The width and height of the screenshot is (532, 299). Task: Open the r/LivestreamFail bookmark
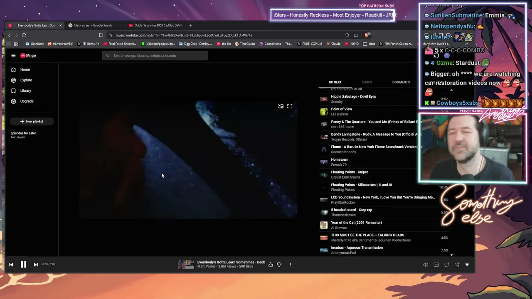tap(60, 44)
